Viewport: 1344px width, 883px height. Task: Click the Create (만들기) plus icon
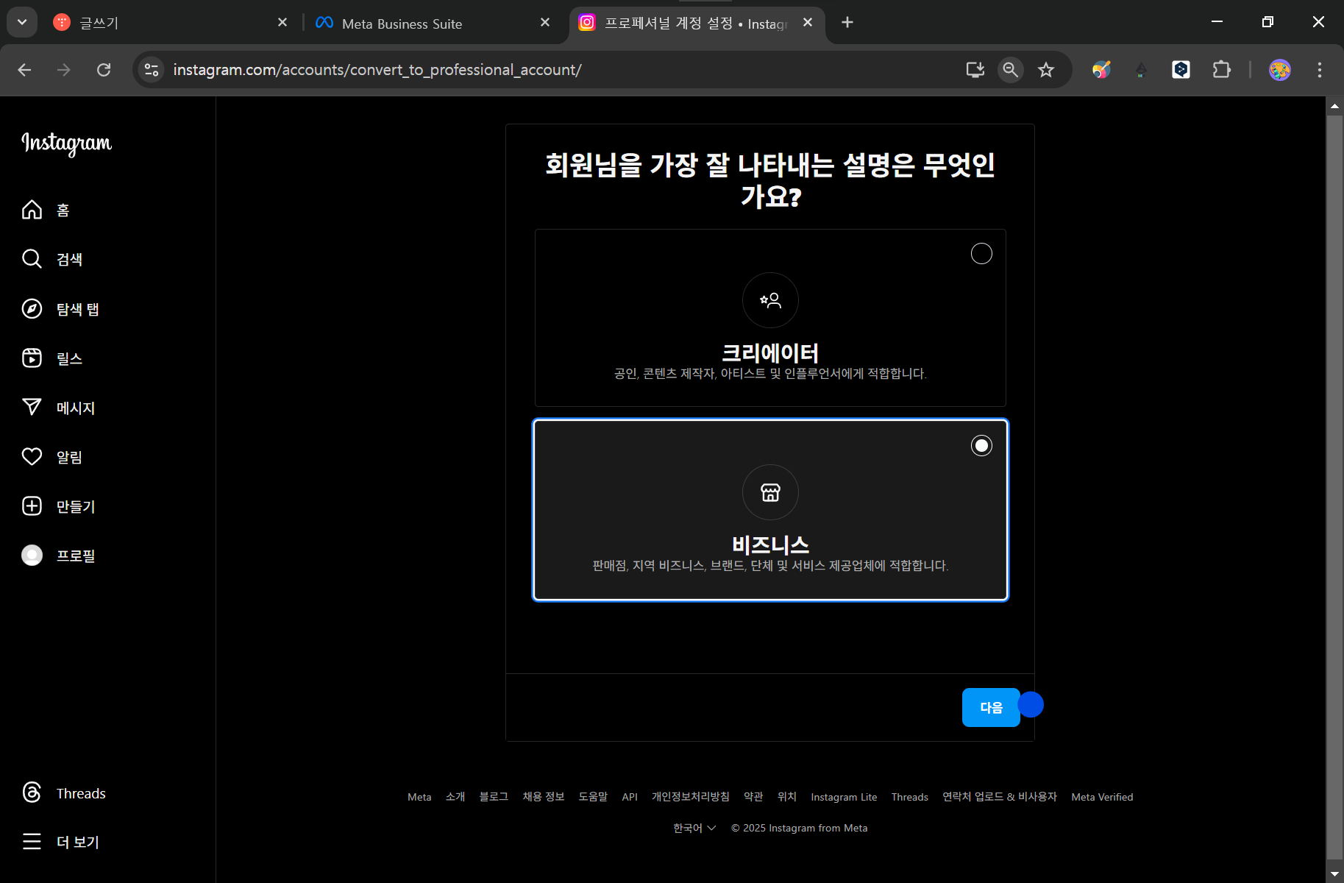(32, 506)
